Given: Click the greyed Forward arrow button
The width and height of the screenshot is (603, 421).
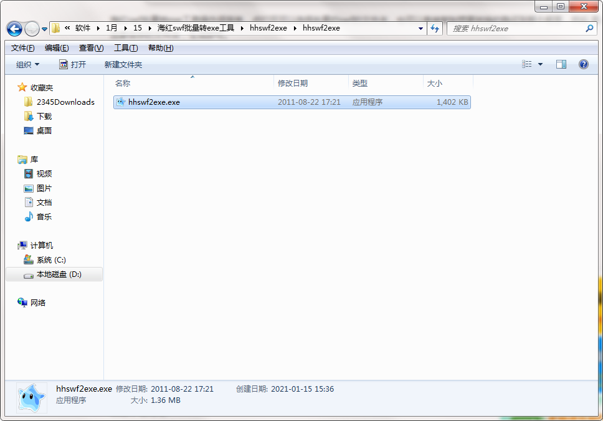Looking at the screenshot, I should 32,29.
